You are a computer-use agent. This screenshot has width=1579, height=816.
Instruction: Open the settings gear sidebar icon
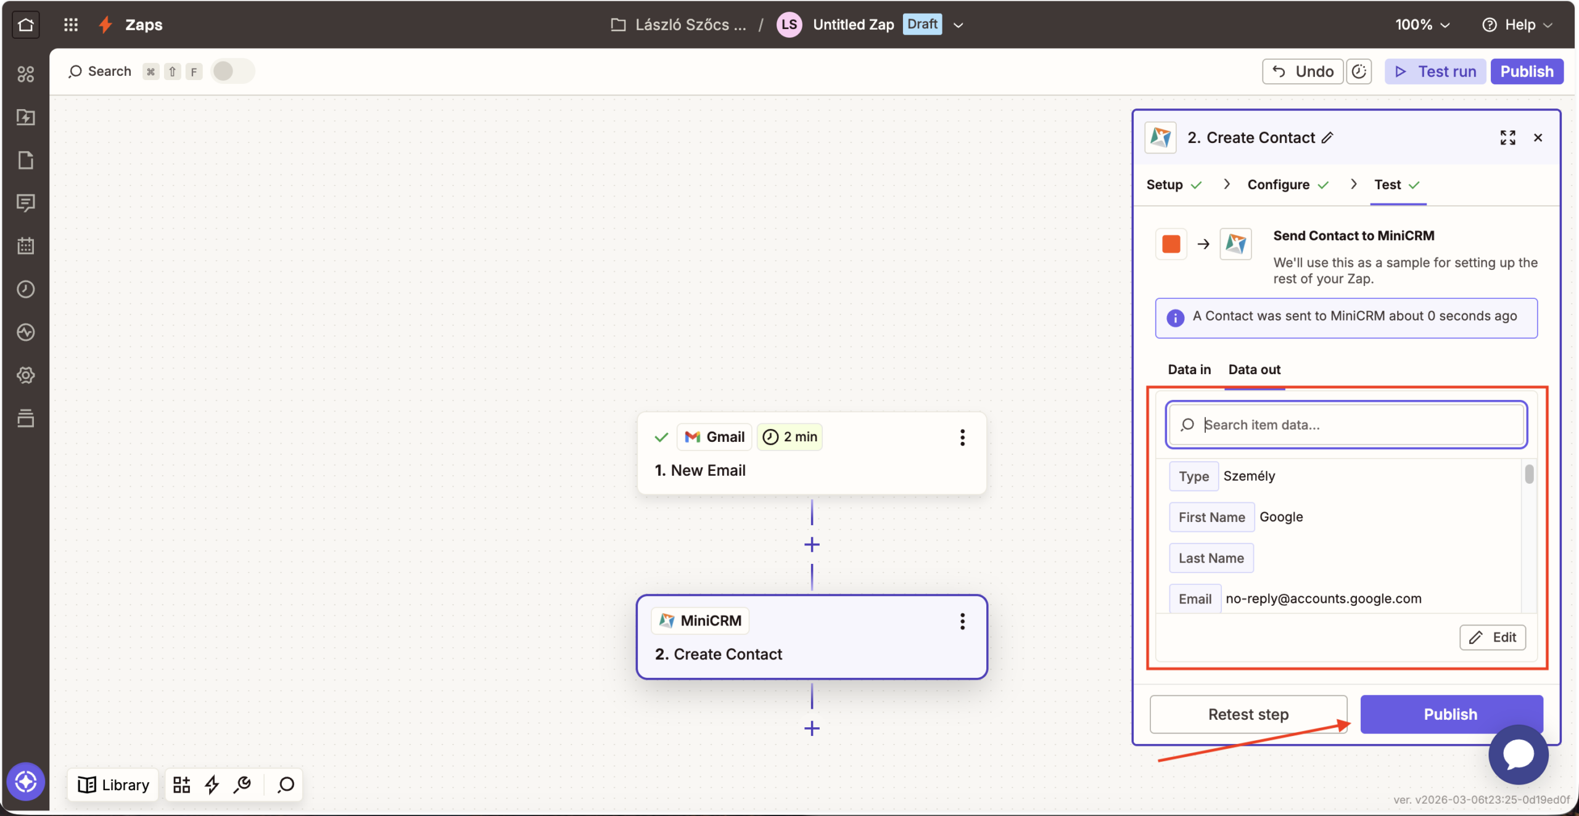pyautogui.click(x=25, y=375)
